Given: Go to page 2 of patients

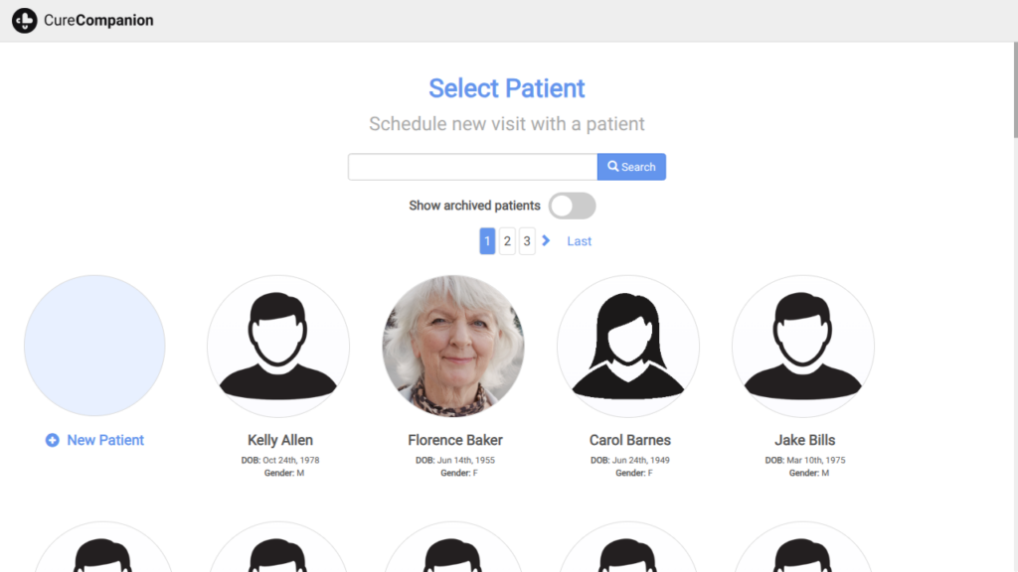Looking at the screenshot, I should (x=507, y=241).
